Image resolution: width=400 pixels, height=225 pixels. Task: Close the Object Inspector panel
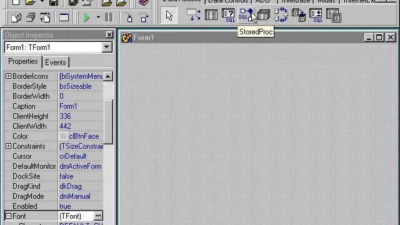[x=109, y=35]
